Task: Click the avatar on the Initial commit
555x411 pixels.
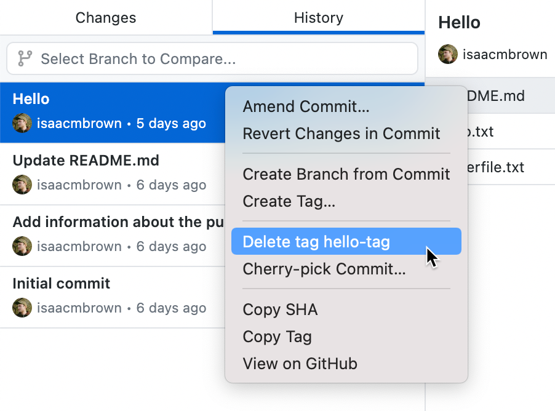Action: pos(22,308)
